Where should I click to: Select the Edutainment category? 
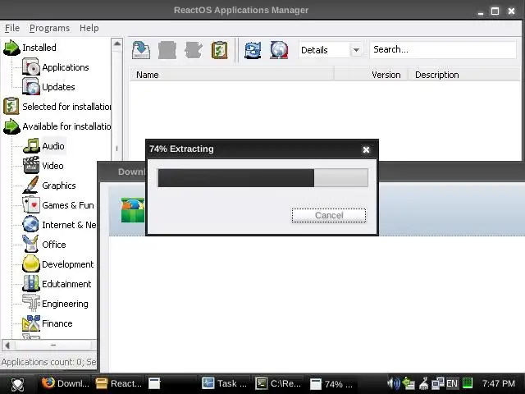(66, 284)
